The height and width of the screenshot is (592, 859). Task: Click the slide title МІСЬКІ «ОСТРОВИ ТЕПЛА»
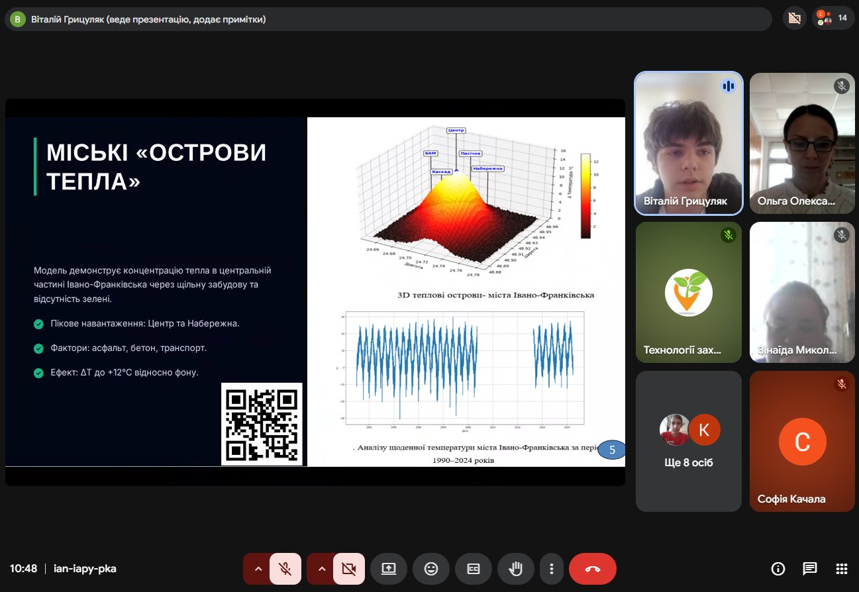tap(156, 166)
